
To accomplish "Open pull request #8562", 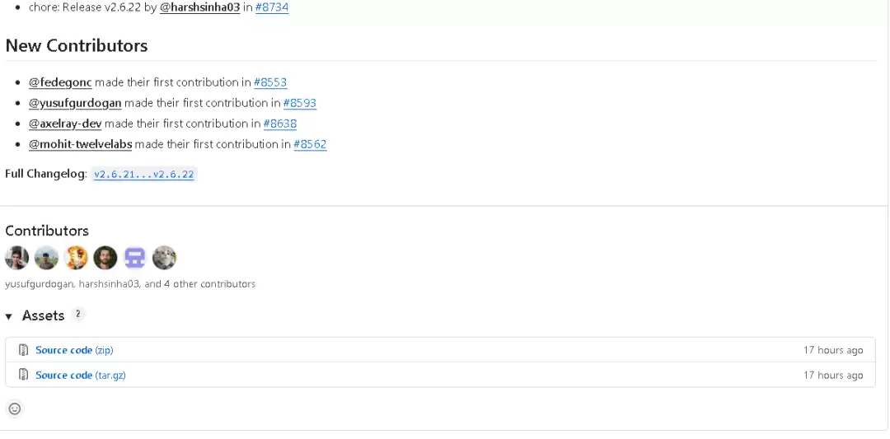I will pyautogui.click(x=310, y=144).
